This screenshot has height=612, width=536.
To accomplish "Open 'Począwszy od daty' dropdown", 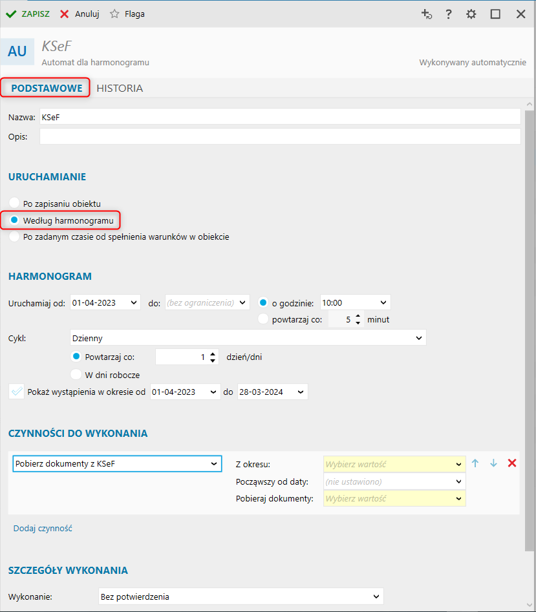I will click(x=458, y=481).
